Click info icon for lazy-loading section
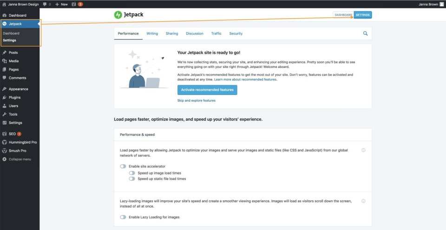 click(363, 201)
